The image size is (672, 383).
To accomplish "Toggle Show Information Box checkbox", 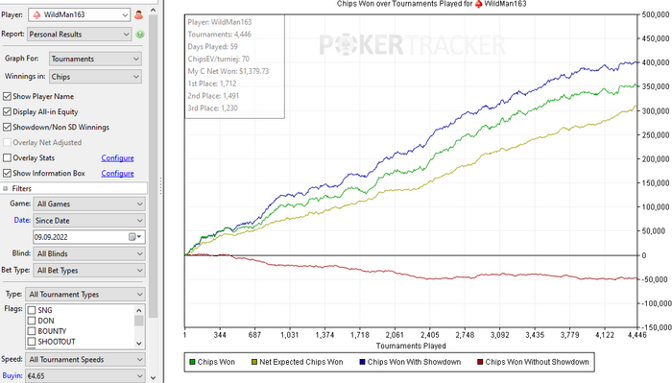I will click(7, 174).
